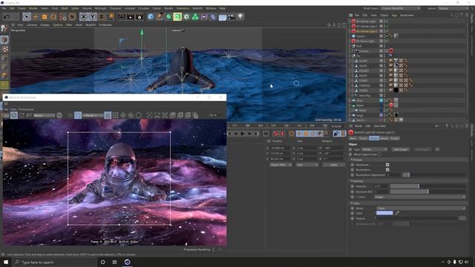
Task: Click the green MoGraph cloner icon
Action: click(x=195, y=17)
